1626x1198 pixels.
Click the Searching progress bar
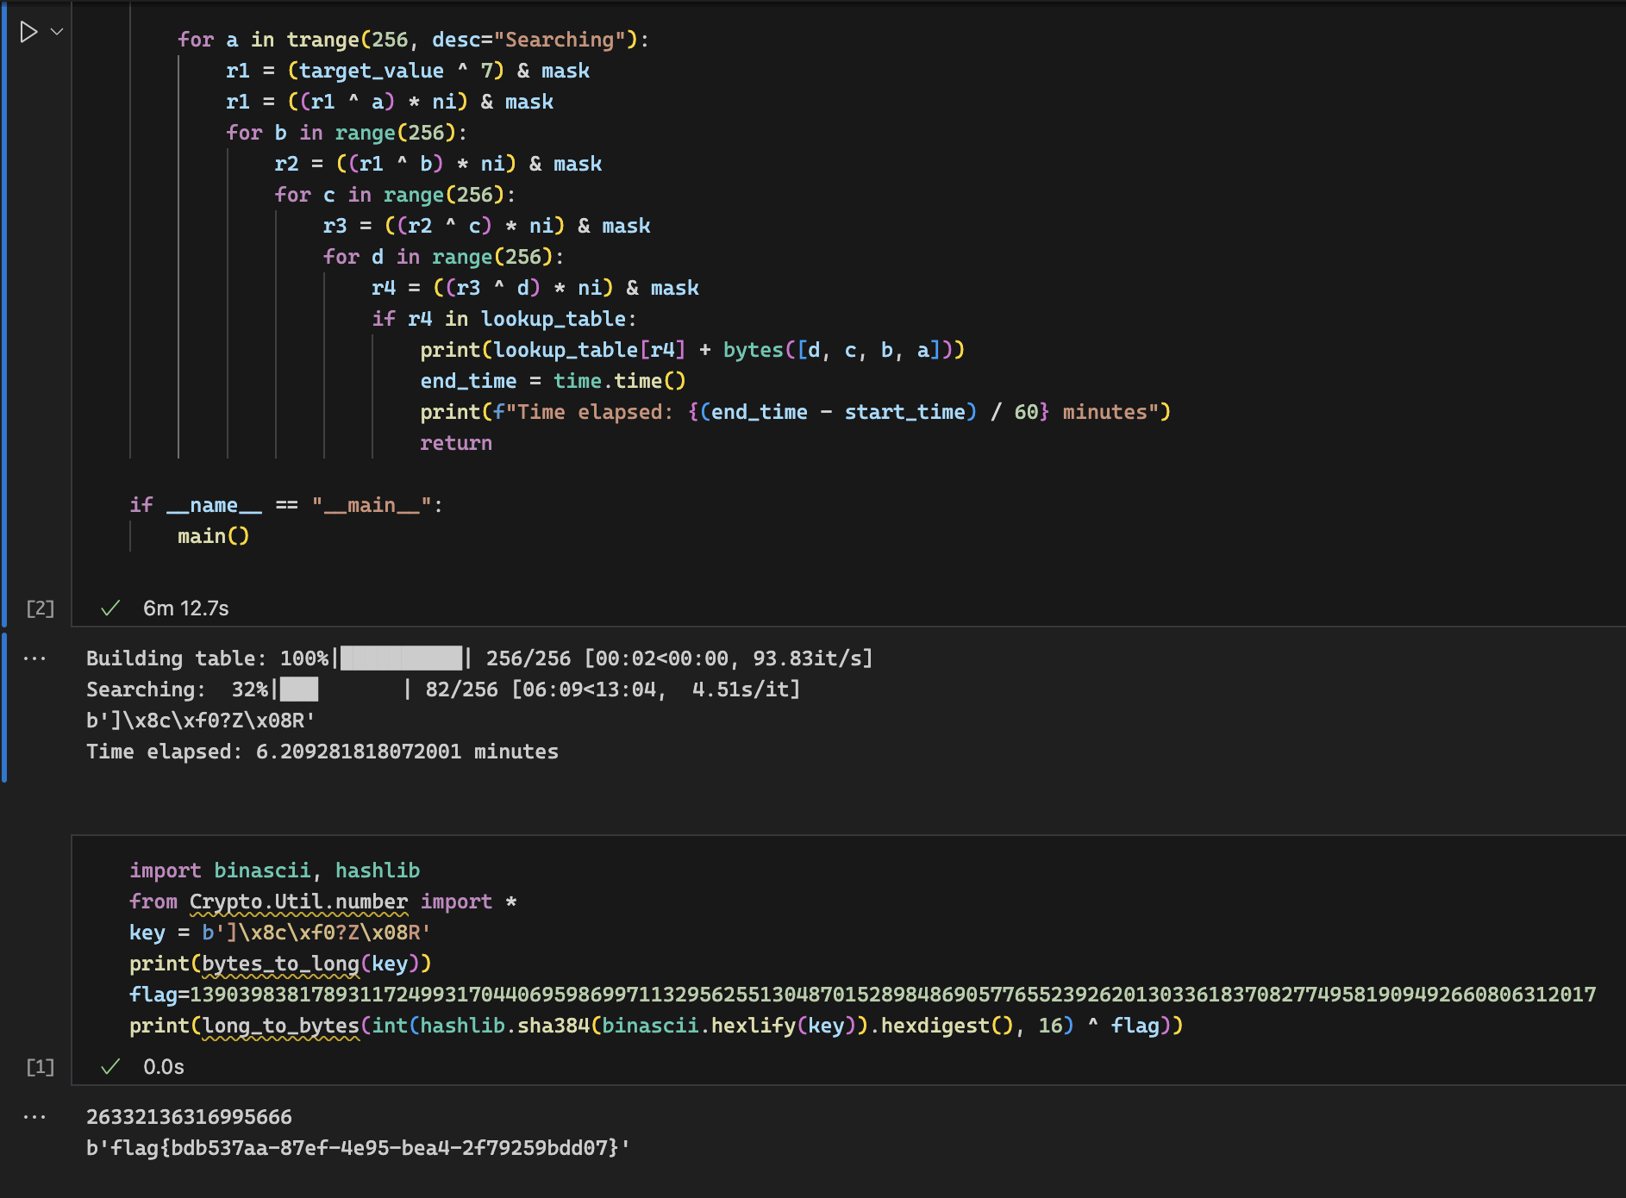click(x=341, y=689)
